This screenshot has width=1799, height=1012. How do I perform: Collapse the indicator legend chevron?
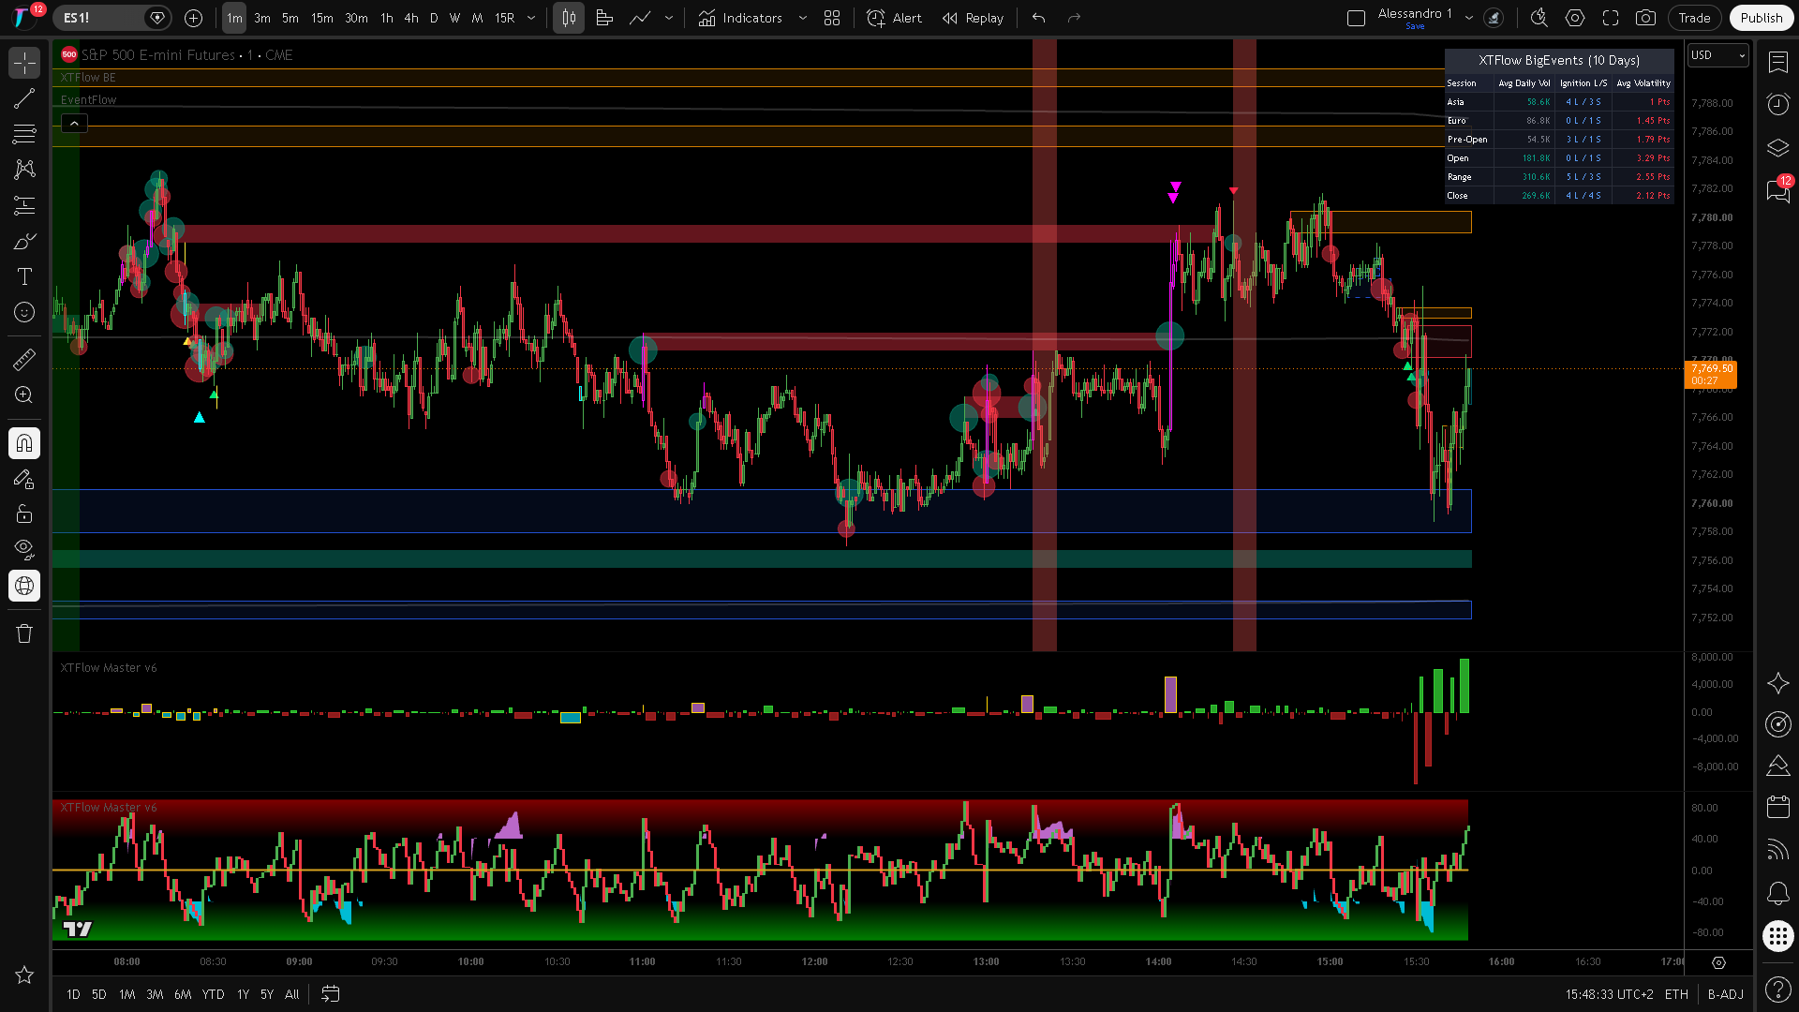pos(74,124)
